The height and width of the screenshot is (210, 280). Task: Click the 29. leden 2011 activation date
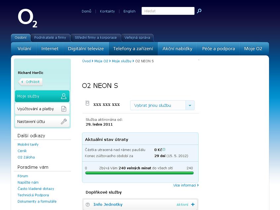[99, 124]
